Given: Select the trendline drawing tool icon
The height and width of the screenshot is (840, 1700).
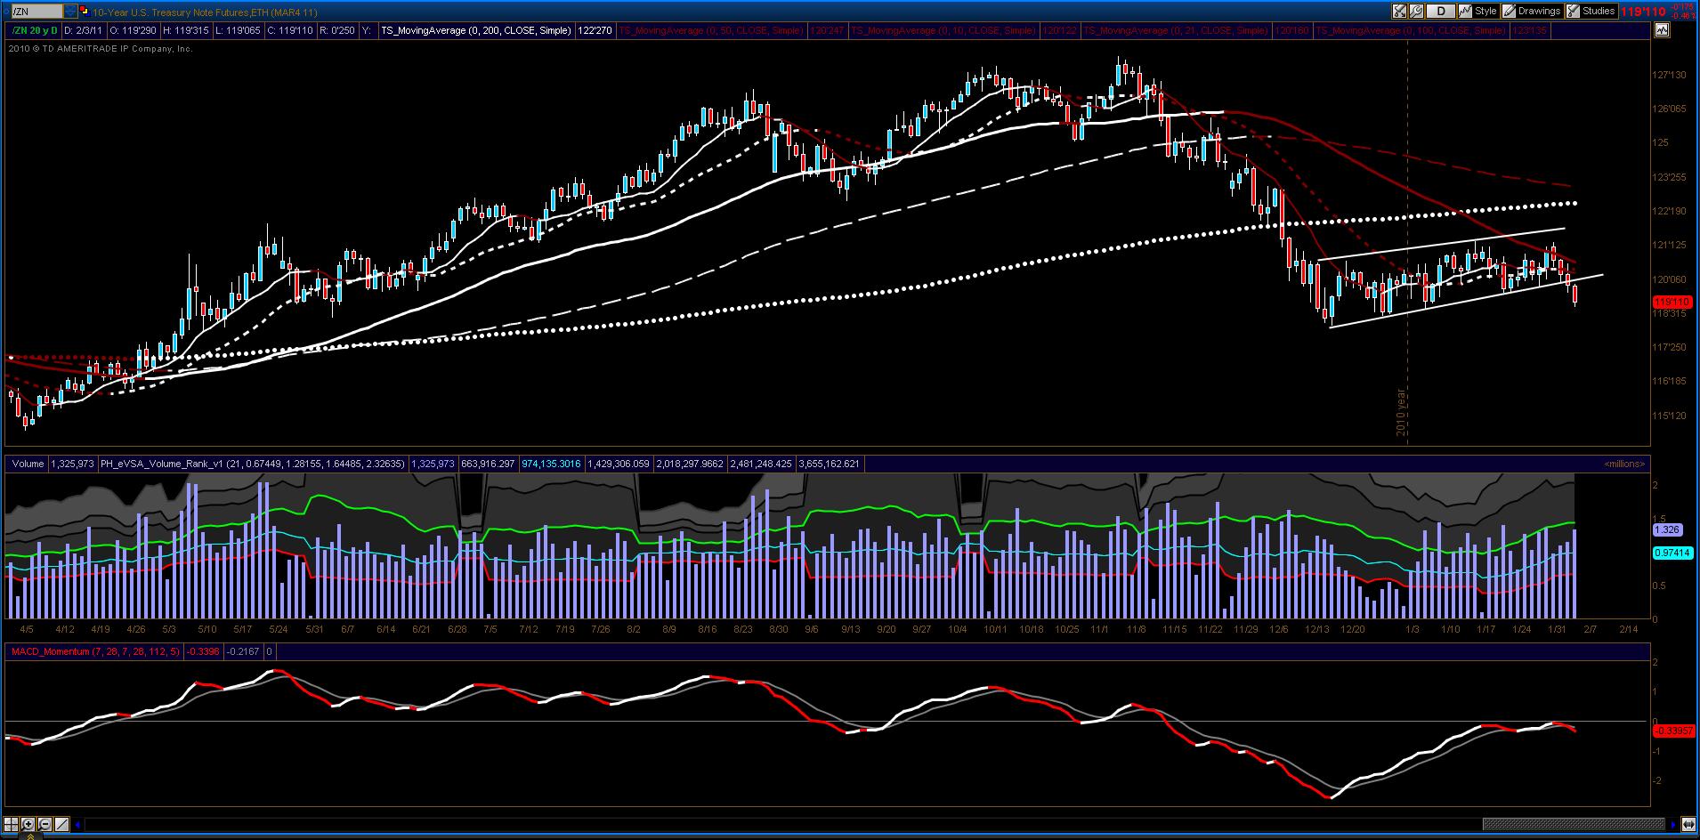Looking at the screenshot, I should tap(62, 825).
